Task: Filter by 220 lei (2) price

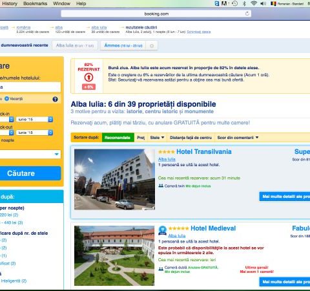Action: pyautogui.click(x=9, y=215)
